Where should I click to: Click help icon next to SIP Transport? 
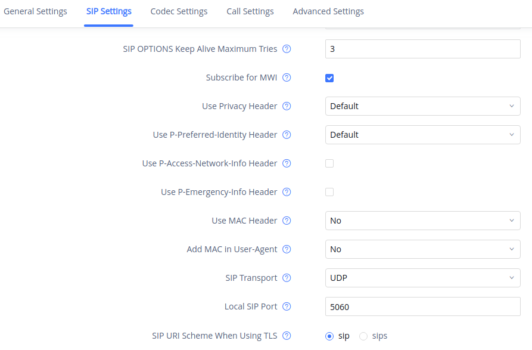click(287, 278)
